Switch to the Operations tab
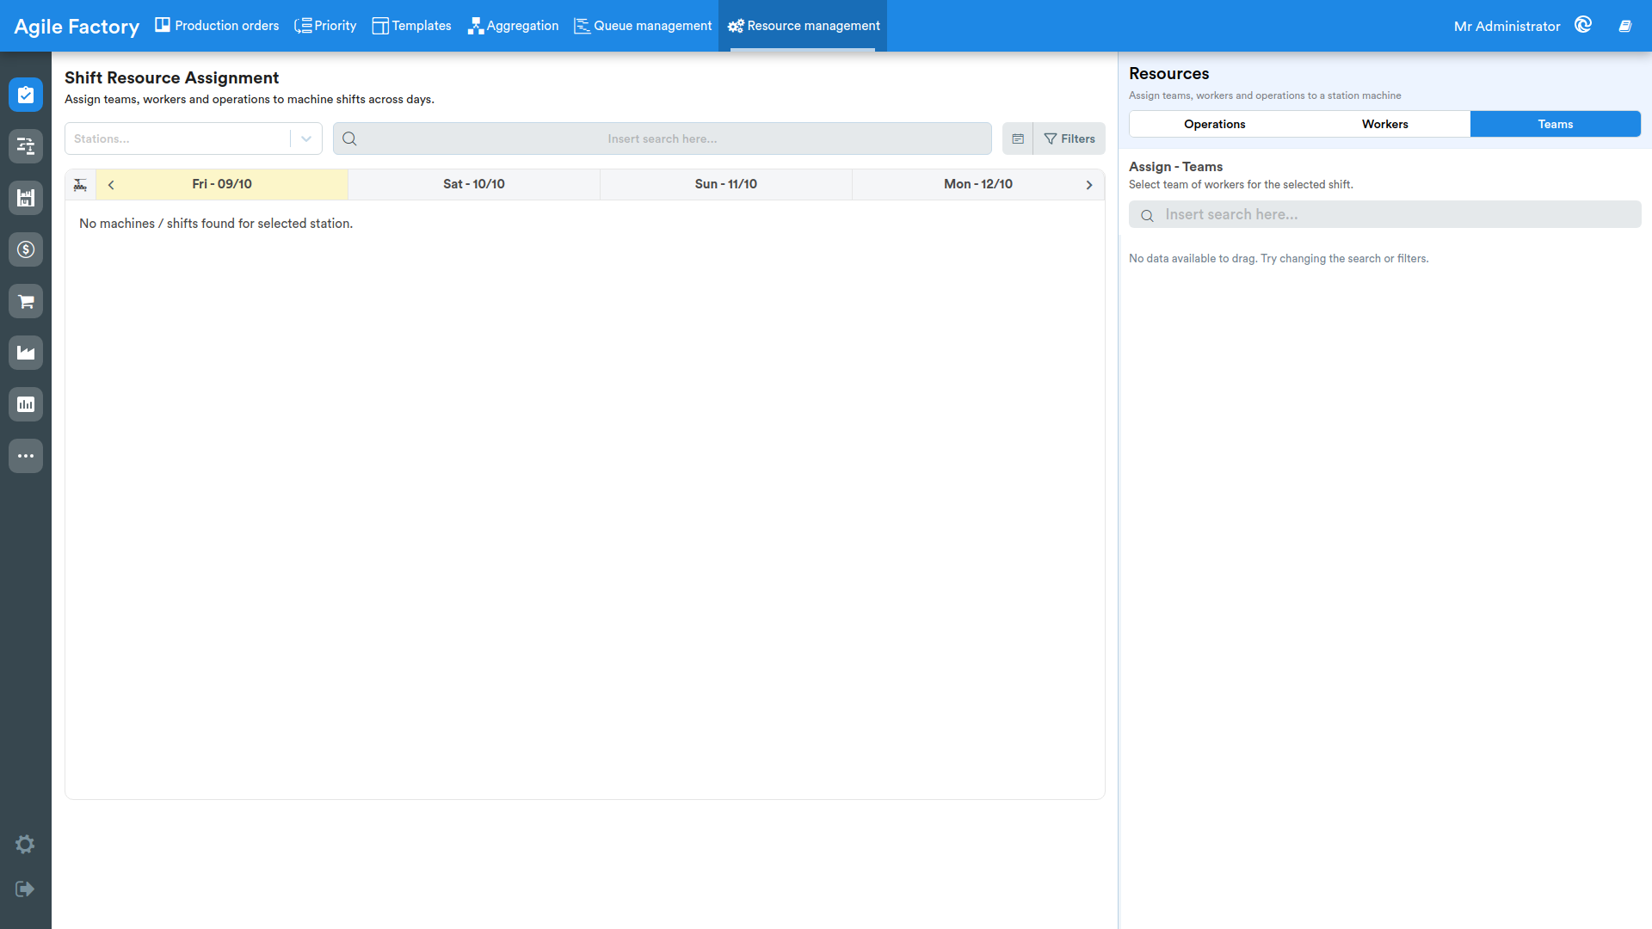Viewport: 1652px width, 929px height. [x=1214, y=124]
